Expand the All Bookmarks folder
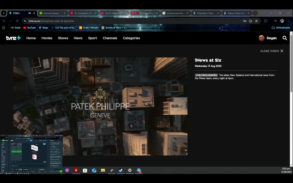 tap(281, 28)
